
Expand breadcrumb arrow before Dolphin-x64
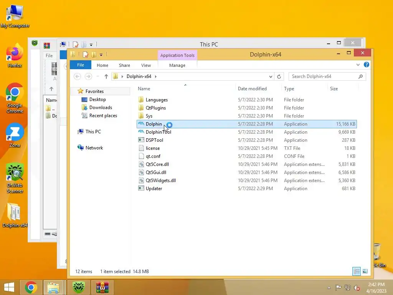122,76
